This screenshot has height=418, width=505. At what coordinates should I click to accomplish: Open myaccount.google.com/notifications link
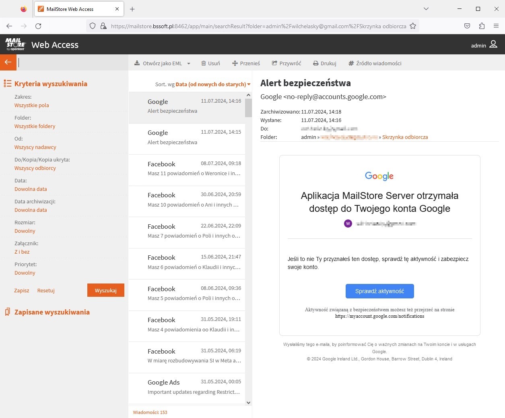[379, 316]
